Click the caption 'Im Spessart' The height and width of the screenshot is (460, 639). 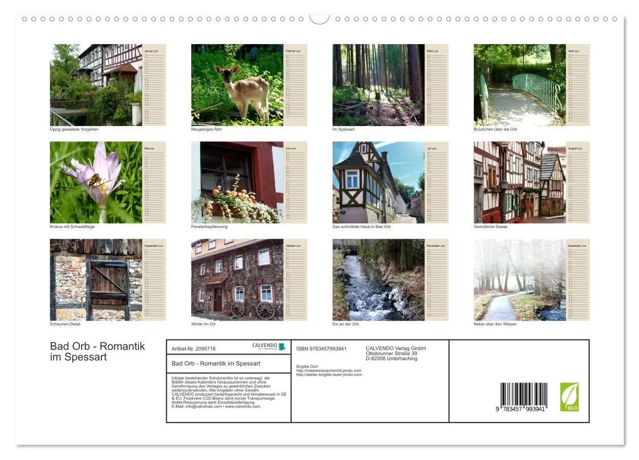tap(343, 129)
